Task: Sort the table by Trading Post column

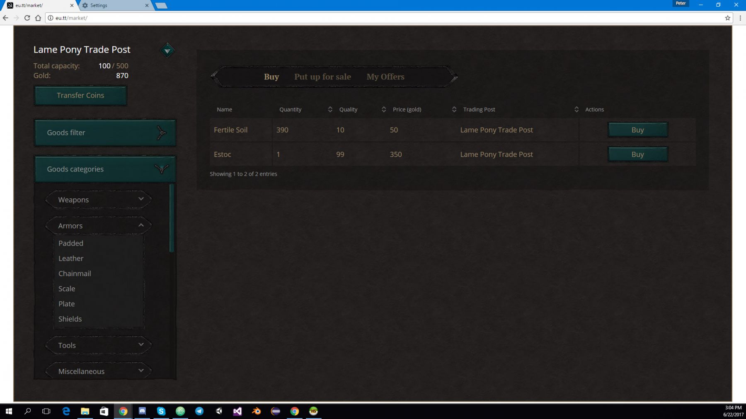Action: [x=576, y=109]
